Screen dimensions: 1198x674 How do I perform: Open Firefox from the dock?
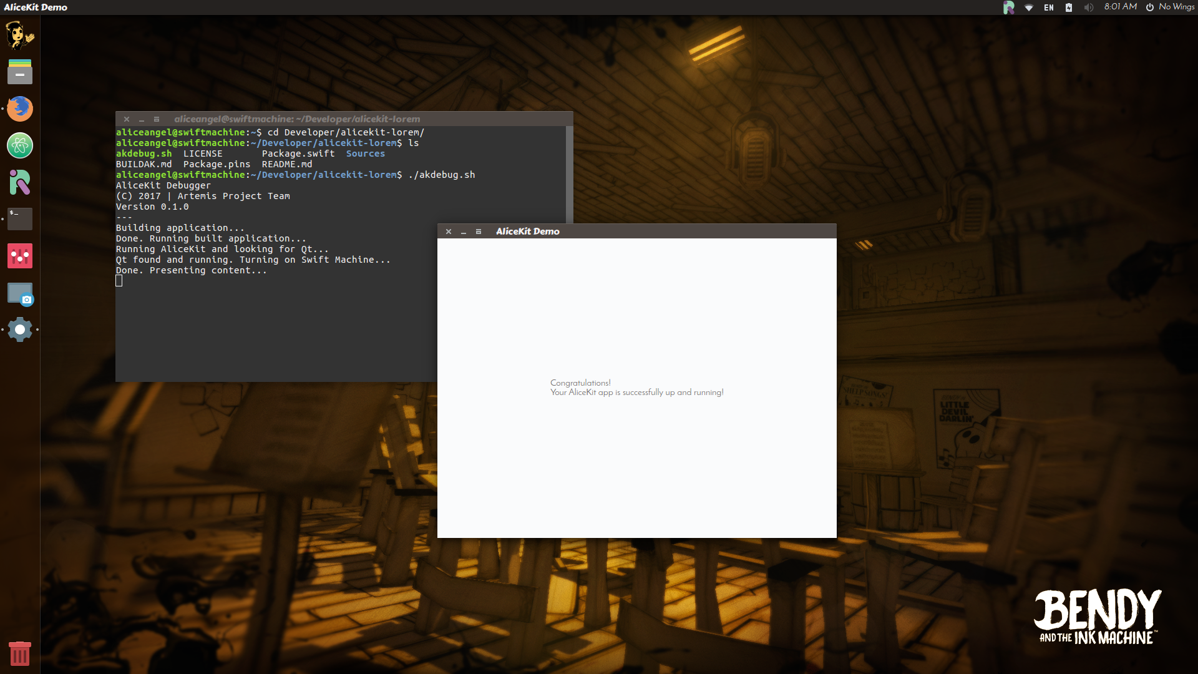tap(19, 109)
